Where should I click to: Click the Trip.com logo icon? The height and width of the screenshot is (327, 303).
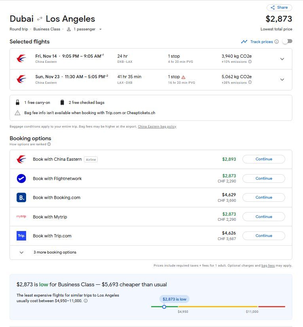click(21, 236)
